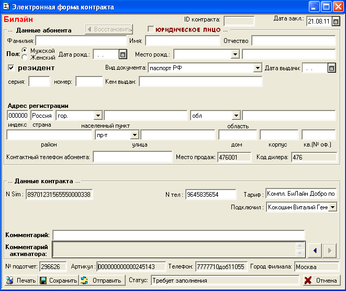The width and height of the screenshot is (346, 291).
Task: Open Подключил employee dropdown
Action: (333, 207)
